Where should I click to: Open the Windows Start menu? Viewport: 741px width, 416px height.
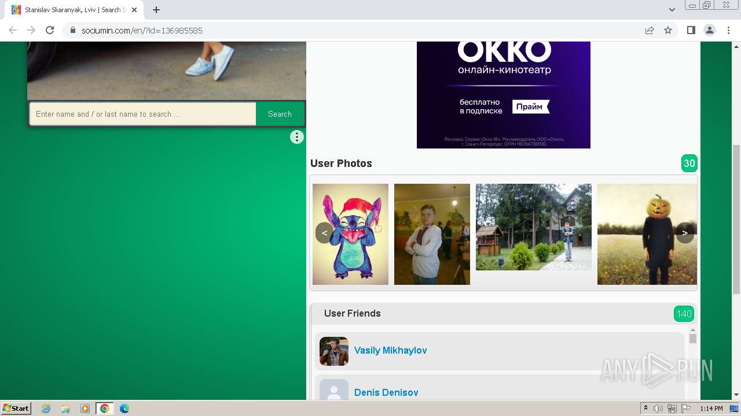(x=16, y=408)
